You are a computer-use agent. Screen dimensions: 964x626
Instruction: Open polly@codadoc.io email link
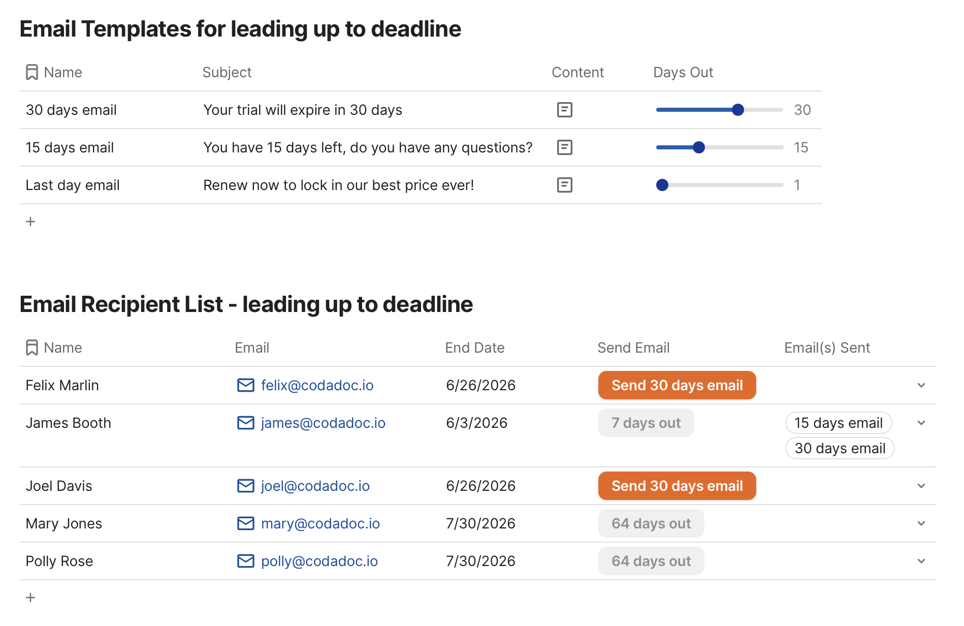click(319, 561)
